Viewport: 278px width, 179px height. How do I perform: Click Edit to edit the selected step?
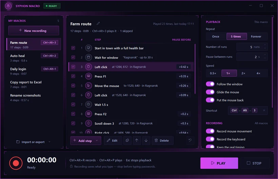pyautogui.click(x=113, y=141)
